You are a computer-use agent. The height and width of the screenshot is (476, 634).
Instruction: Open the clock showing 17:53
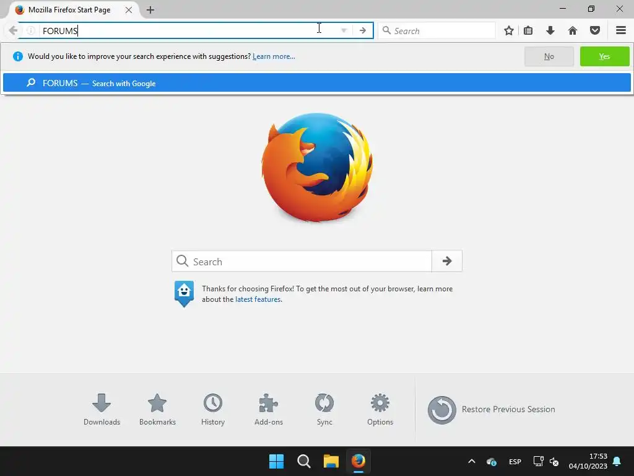[588, 461]
